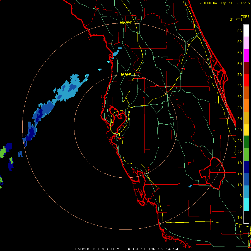Select the yellow legend swatch
Viewport: 251px width, 251px height.
[246, 130]
